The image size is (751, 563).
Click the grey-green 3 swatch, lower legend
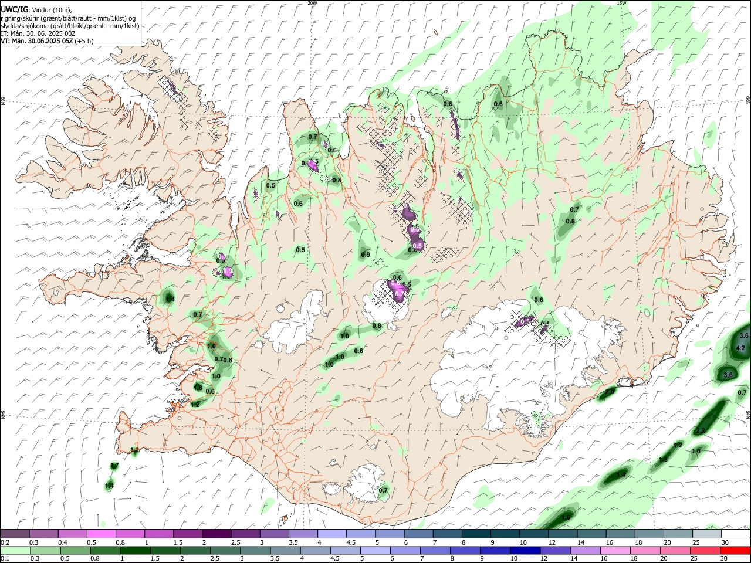[x=255, y=550]
